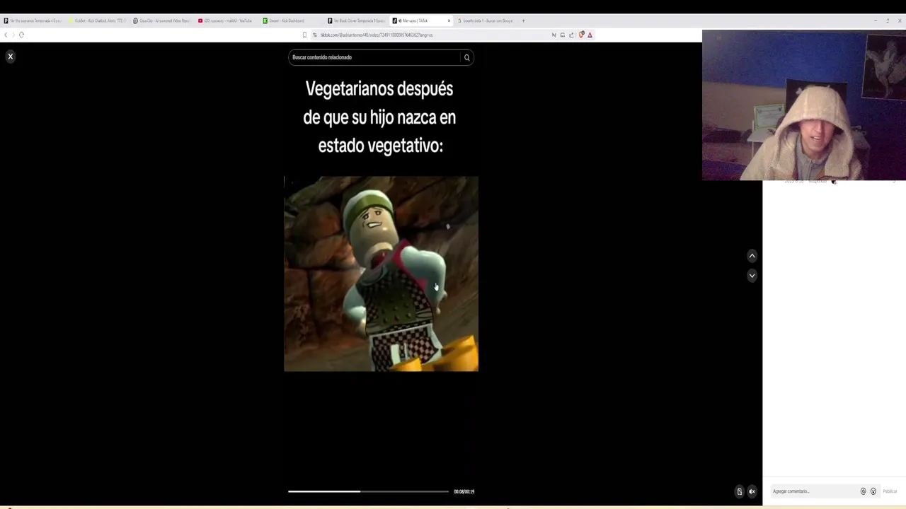Switch to the YouTube browser tab

point(226,21)
